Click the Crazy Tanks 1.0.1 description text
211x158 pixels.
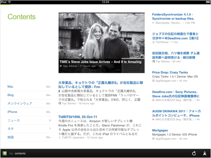175,77
